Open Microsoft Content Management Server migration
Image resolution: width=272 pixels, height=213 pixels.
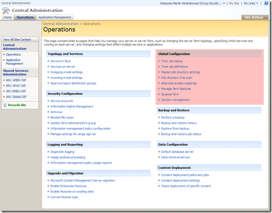pos(83,181)
